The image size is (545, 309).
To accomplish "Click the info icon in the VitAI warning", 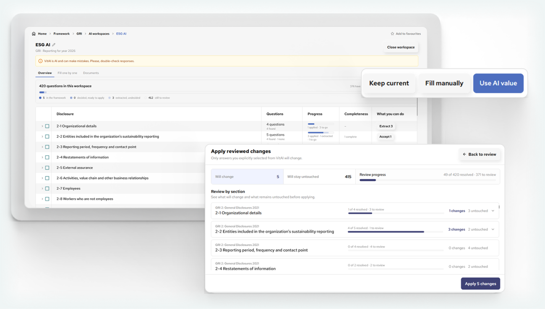I will point(40,61).
